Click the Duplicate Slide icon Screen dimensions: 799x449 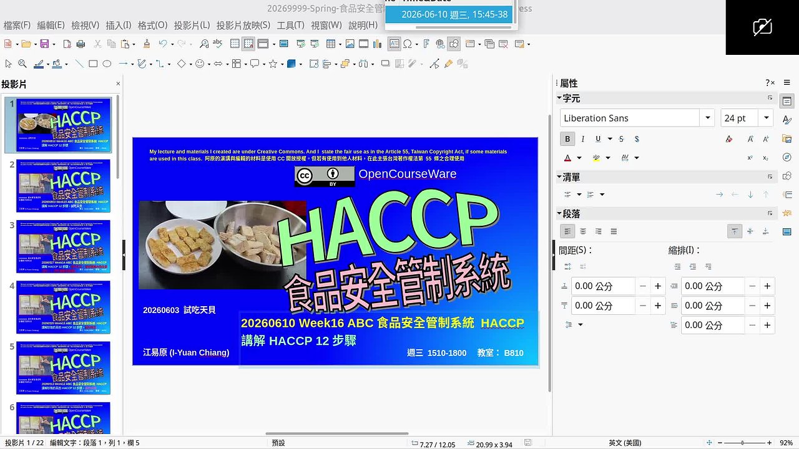[x=489, y=44]
